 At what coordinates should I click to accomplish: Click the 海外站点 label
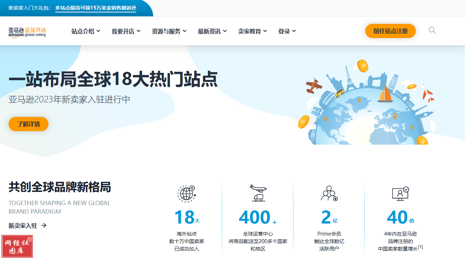coord(187,234)
